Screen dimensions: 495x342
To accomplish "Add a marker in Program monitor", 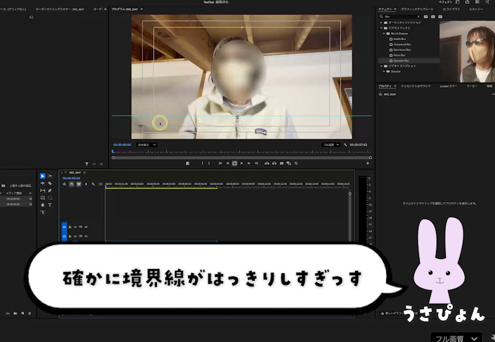I will pyautogui.click(x=187, y=163).
